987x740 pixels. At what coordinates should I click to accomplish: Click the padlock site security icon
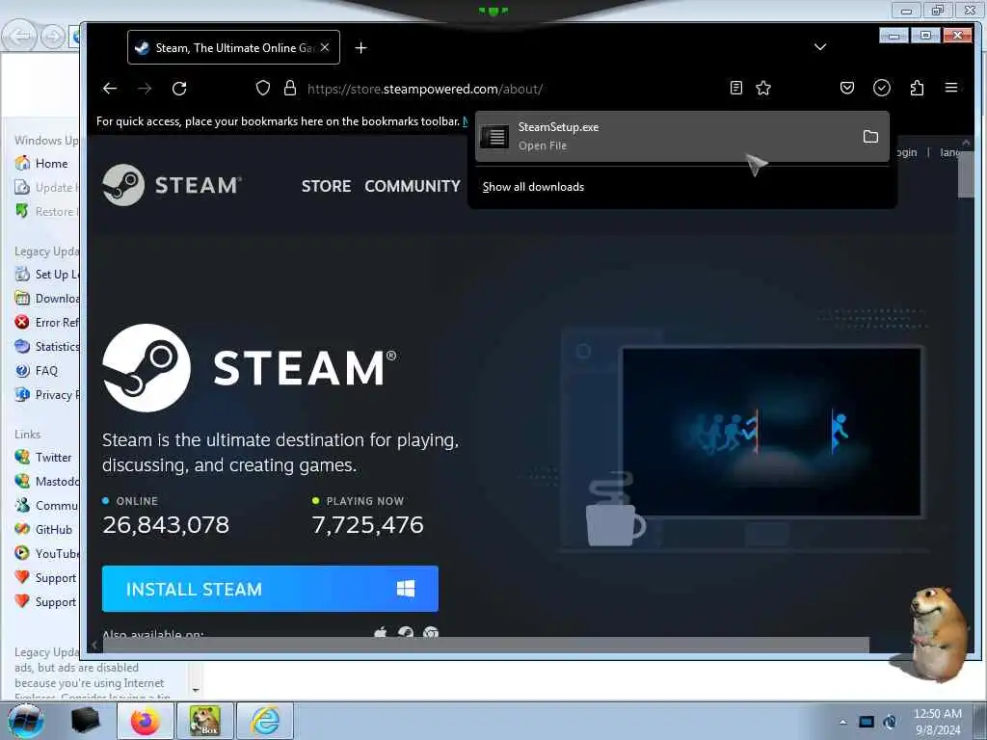tap(289, 88)
